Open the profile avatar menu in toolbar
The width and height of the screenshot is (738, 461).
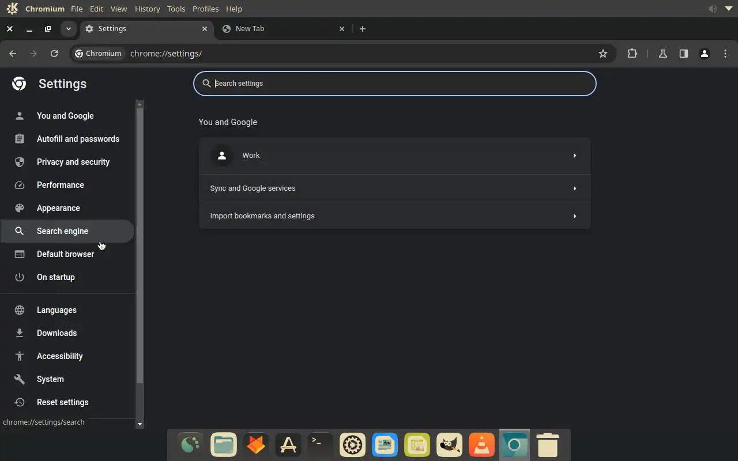(704, 54)
